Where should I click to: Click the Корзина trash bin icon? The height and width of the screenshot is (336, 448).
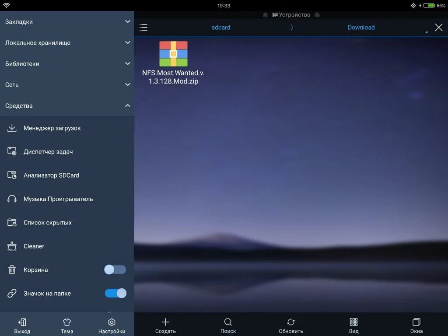pos(12,269)
